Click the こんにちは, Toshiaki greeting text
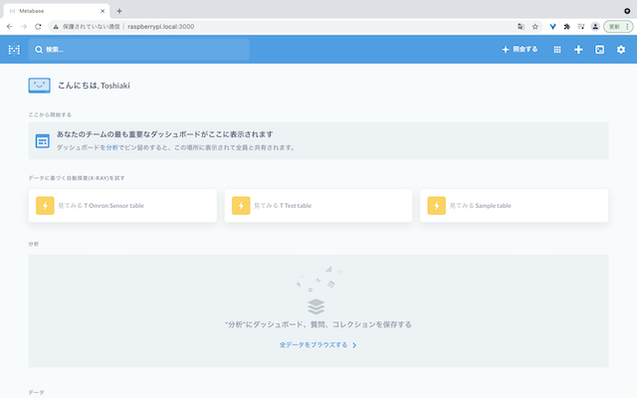The image size is (637, 398). pyautogui.click(x=94, y=86)
